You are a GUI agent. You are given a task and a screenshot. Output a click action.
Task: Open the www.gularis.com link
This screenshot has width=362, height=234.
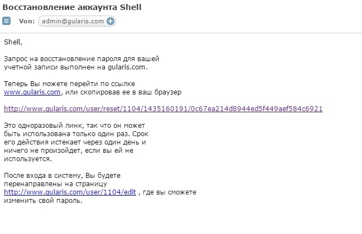tap(32, 92)
